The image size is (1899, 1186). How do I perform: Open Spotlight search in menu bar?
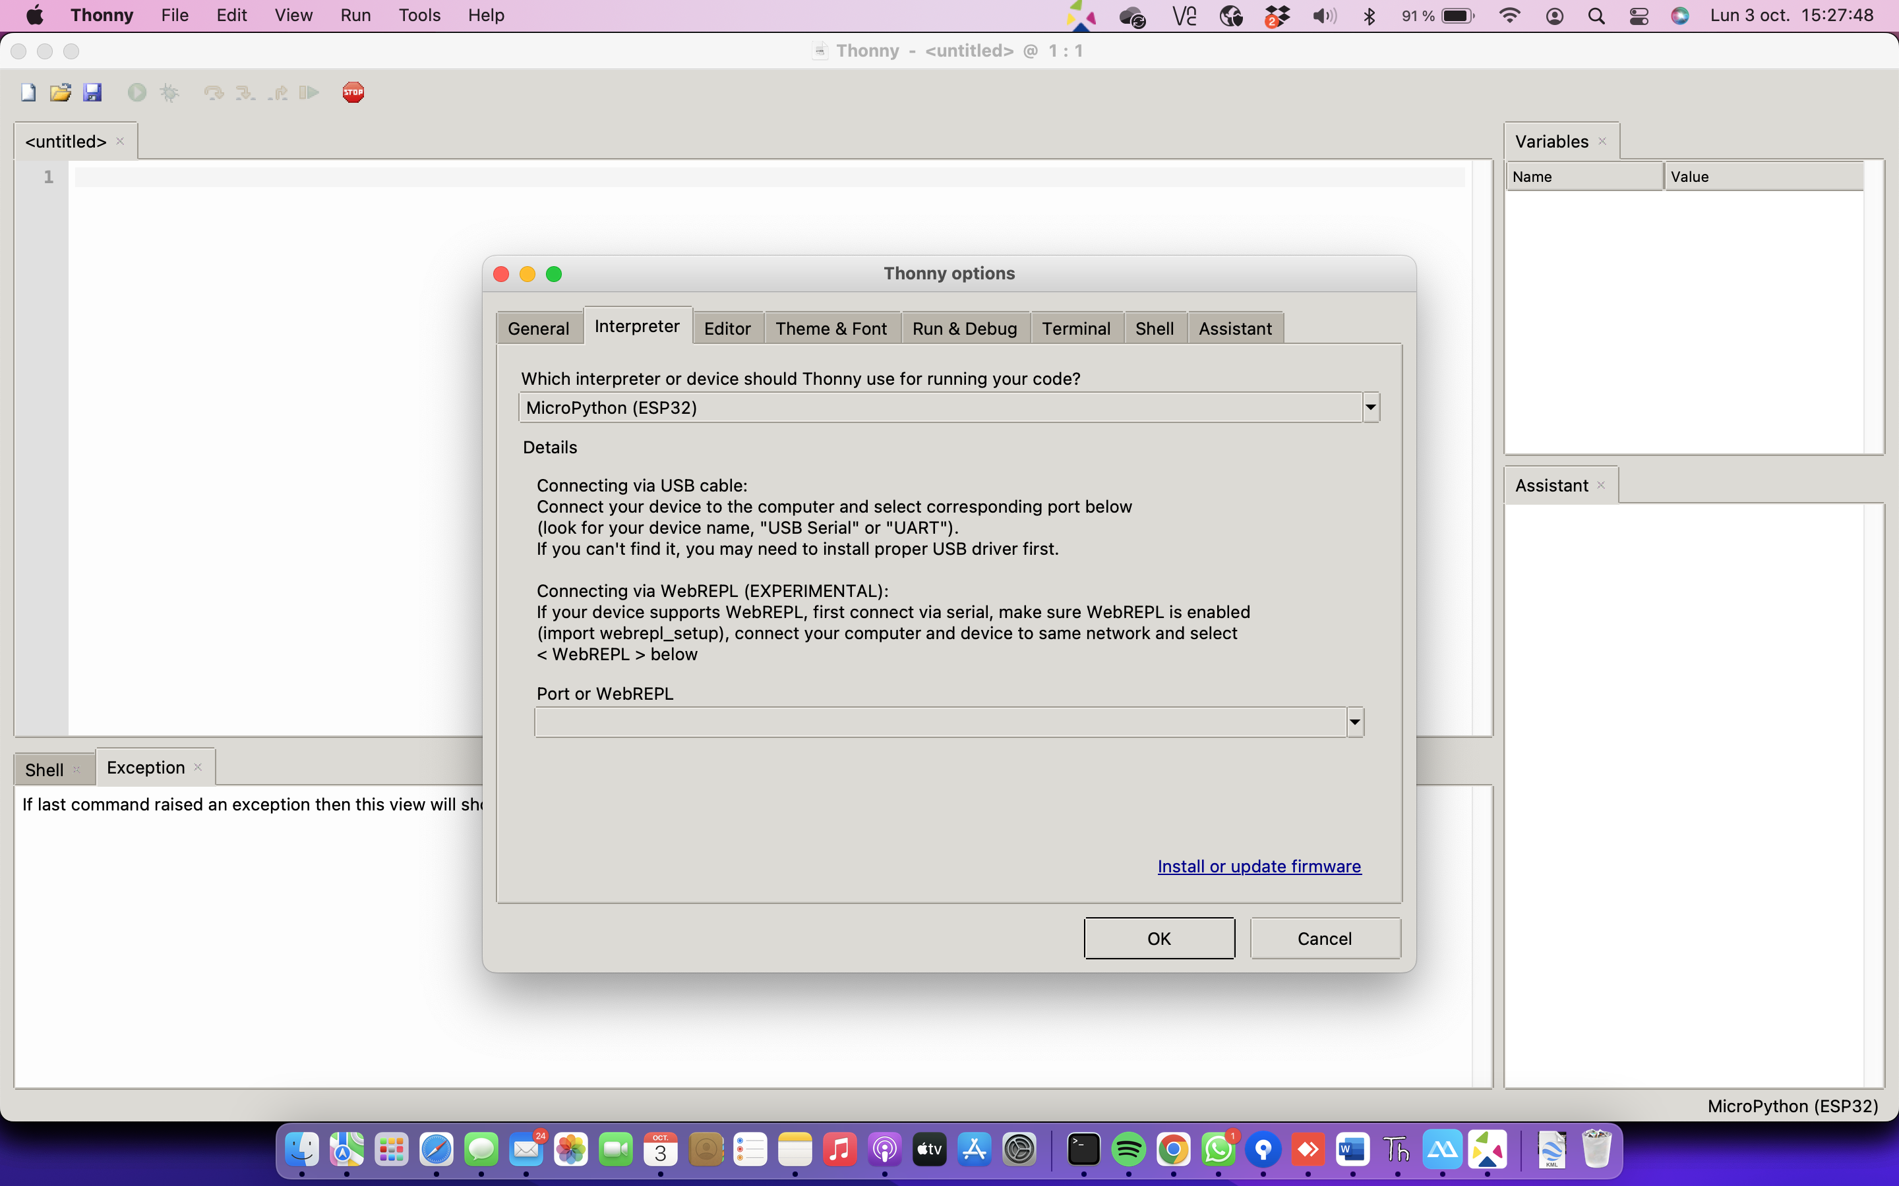coord(1595,16)
